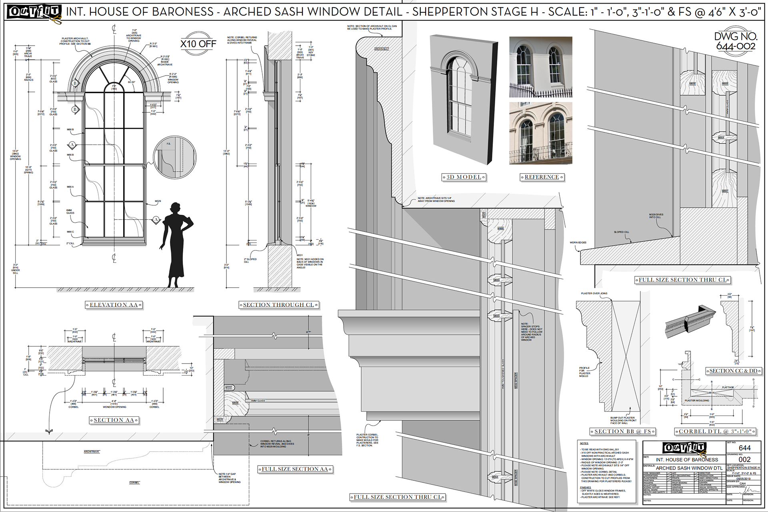Tick the Director distribution checkbox
Screen dimensions: 768x512
724,473
